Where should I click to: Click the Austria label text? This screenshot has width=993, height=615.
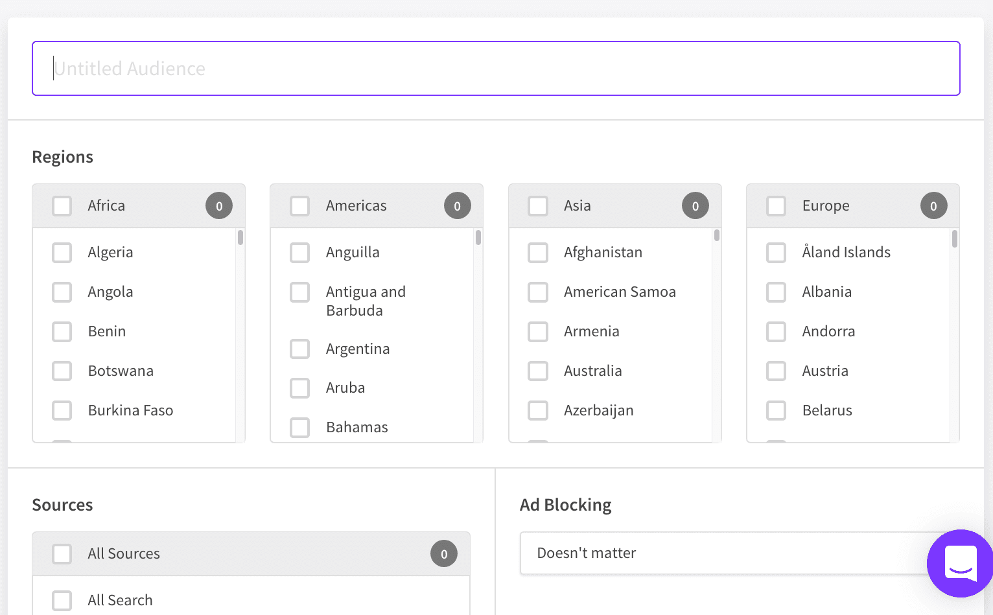tap(825, 371)
